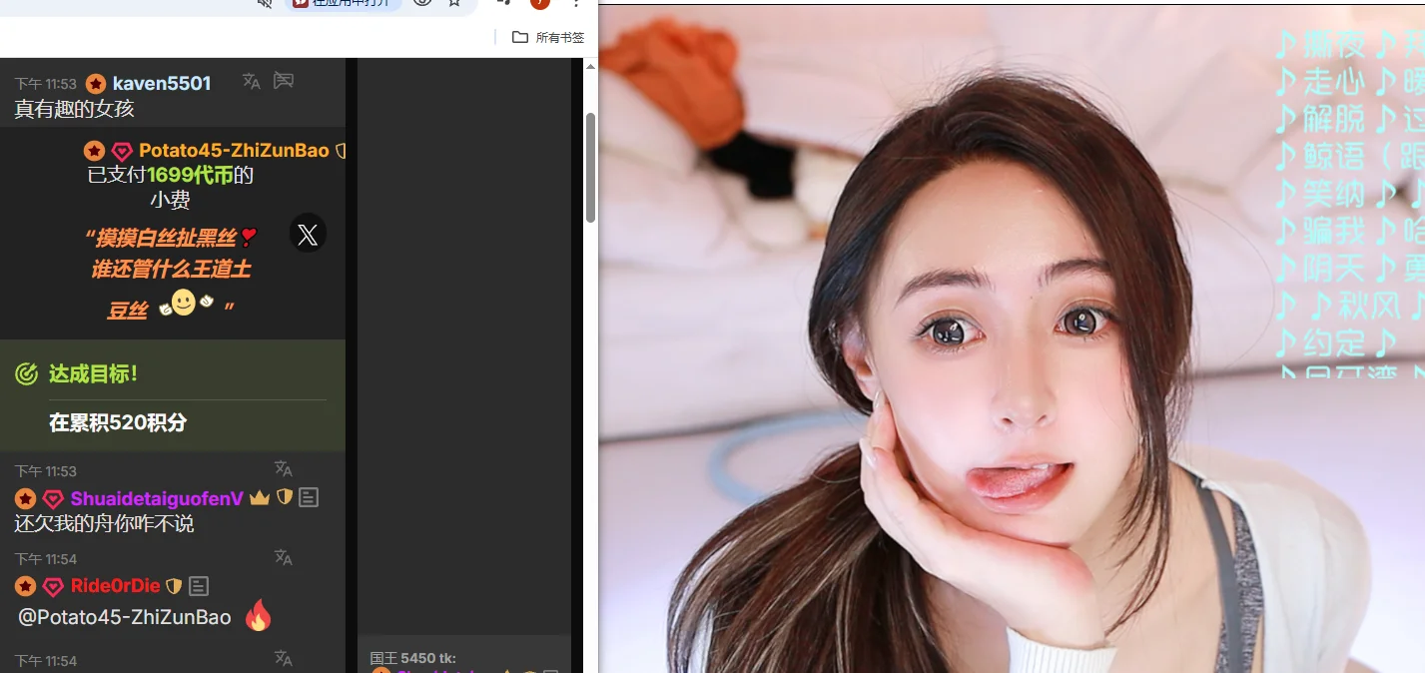Click ShuaidetaiguofenV's shield badge
Viewport: 1425px width, 673px height.
coord(285,497)
